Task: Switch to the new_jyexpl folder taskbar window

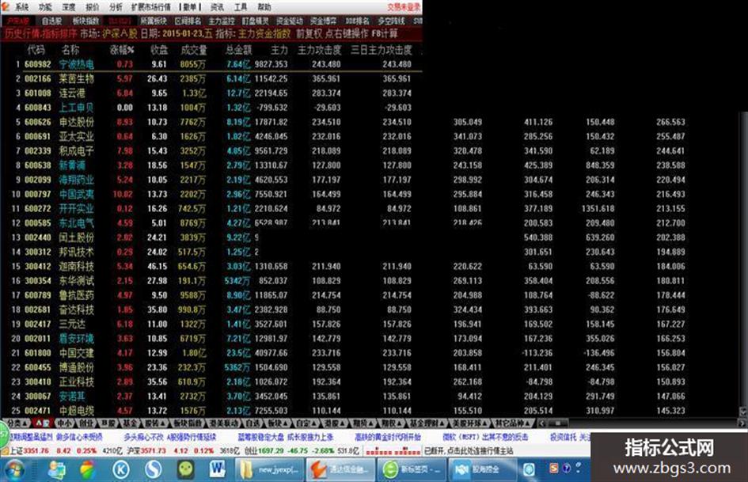Action: (270, 470)
